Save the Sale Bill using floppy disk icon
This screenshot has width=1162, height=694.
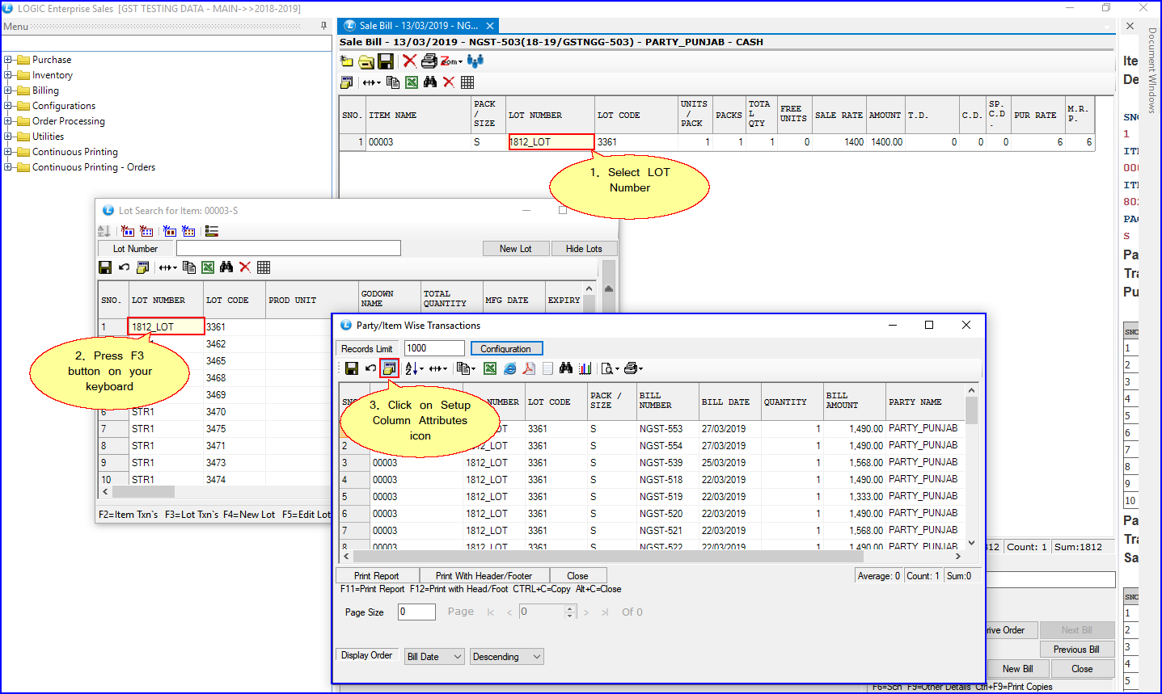point(386,61)
